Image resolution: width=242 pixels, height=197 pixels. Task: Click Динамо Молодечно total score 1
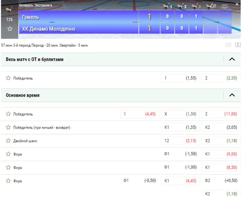point(149,28)
